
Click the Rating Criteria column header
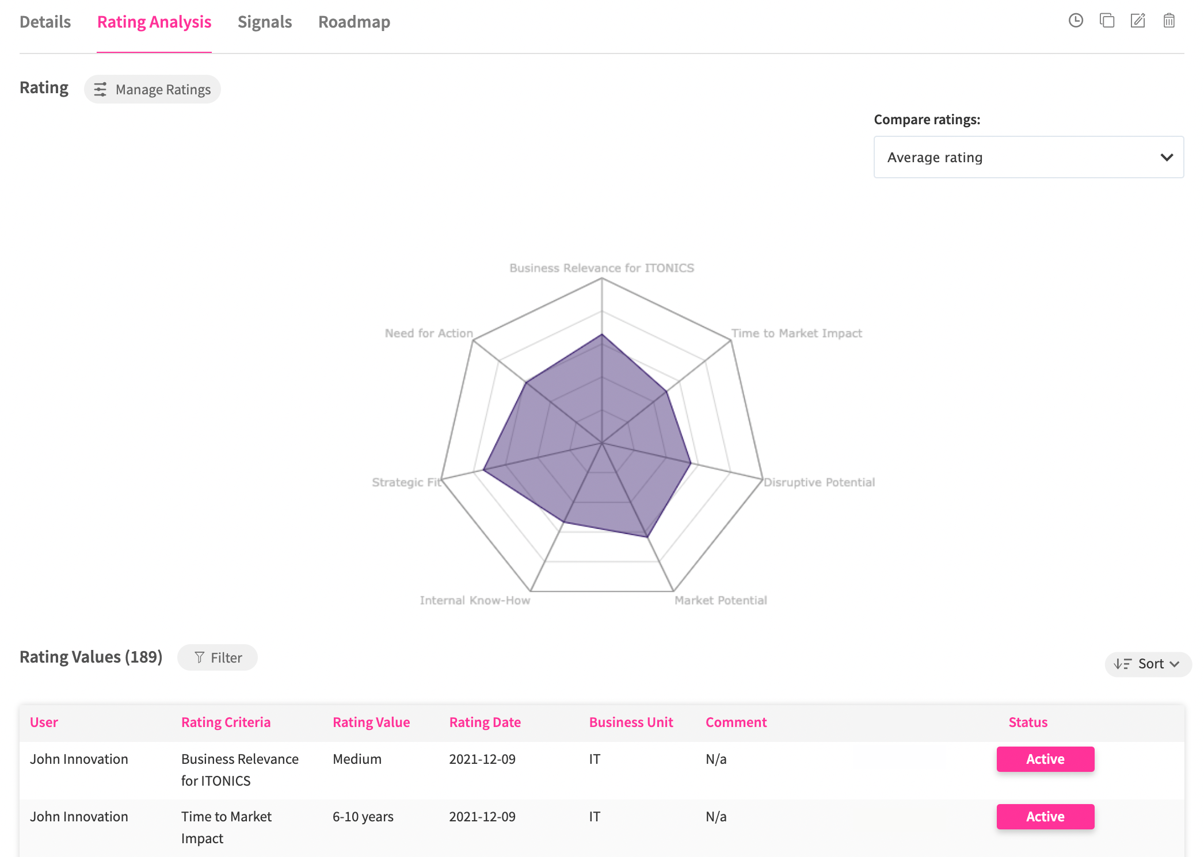[x=226, y=722]
